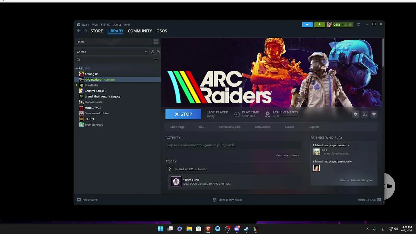
Task: Open the notifications bell
Action: (x=319, y=24)
